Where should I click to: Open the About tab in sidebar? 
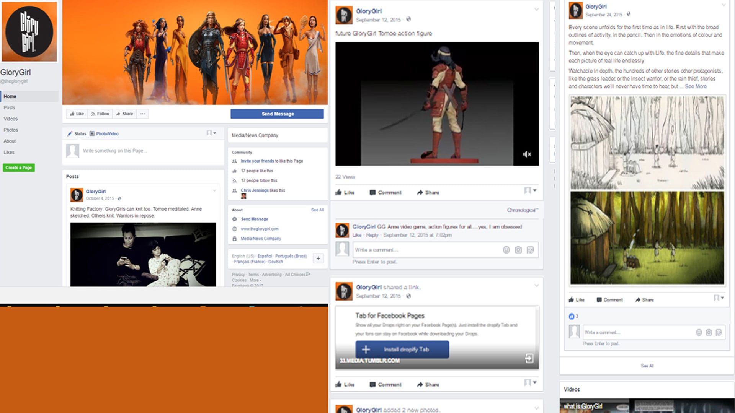tap(10, 141)
